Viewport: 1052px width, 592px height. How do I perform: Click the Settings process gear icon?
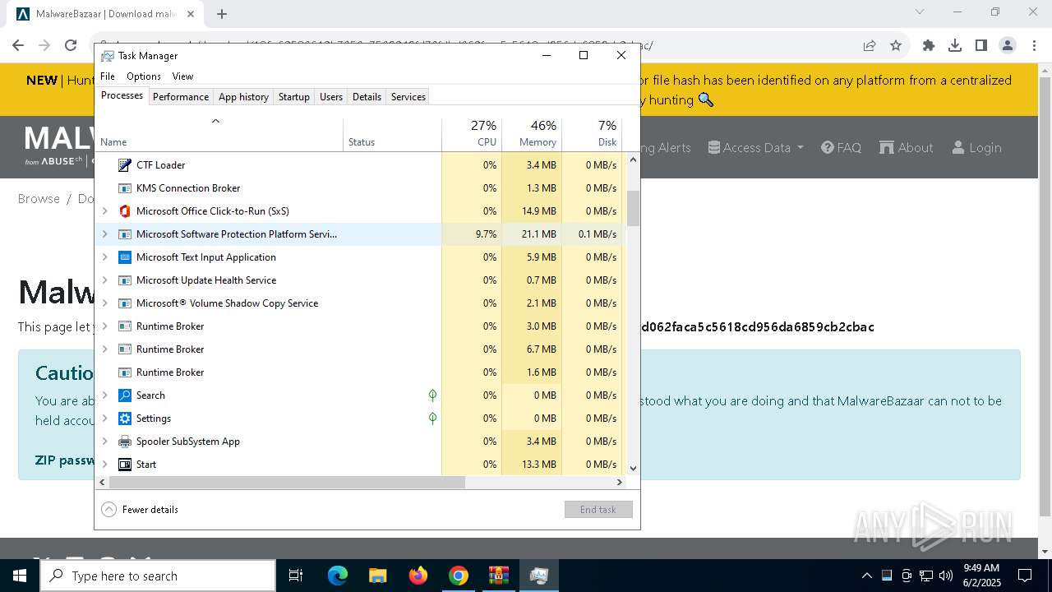(x=125, y=419)
